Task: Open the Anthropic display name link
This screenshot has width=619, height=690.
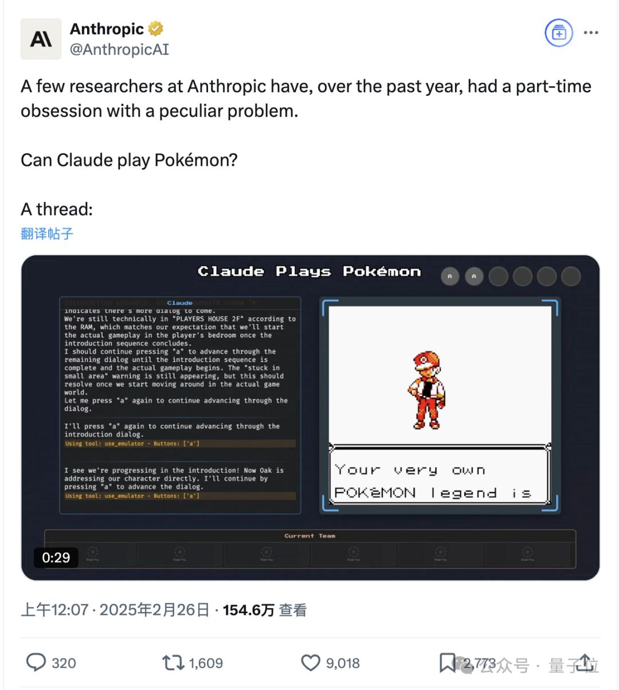Action: (107, 29)
